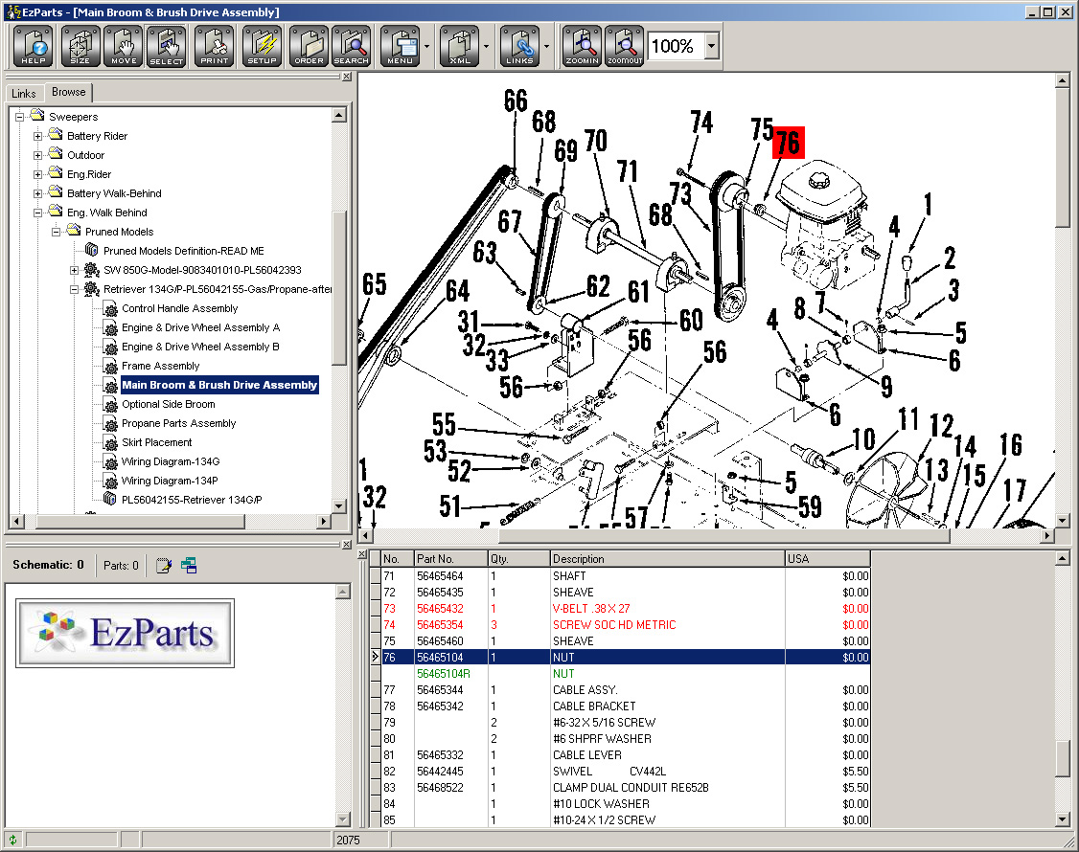Screen dimensions: 1079x852
Task: Open the XML button dropdown arrow
Action: click(487, 47)
